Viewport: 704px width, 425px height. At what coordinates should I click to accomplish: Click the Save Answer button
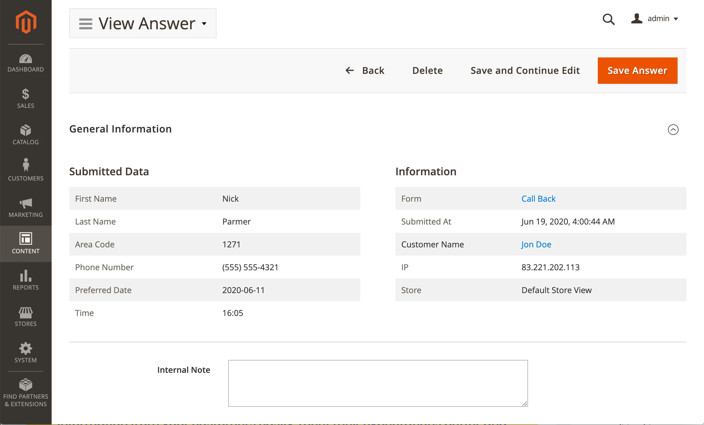637,71
